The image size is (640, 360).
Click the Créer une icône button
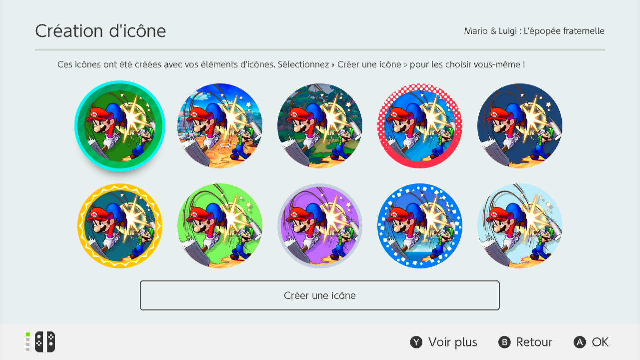[x=320, y=295]
